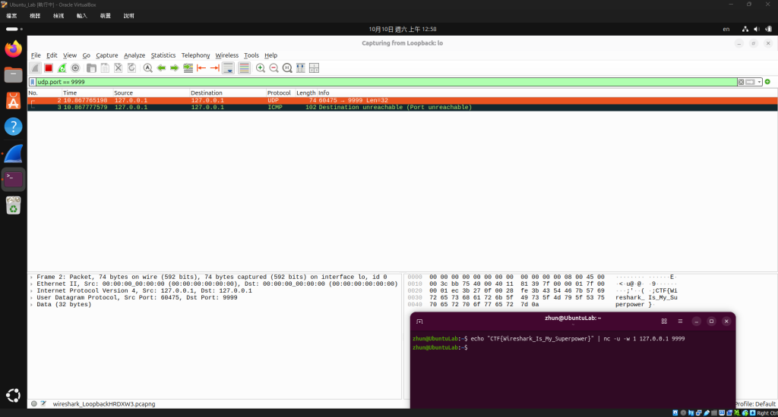Open Find a packet magnifier icon

pos(148,67)
